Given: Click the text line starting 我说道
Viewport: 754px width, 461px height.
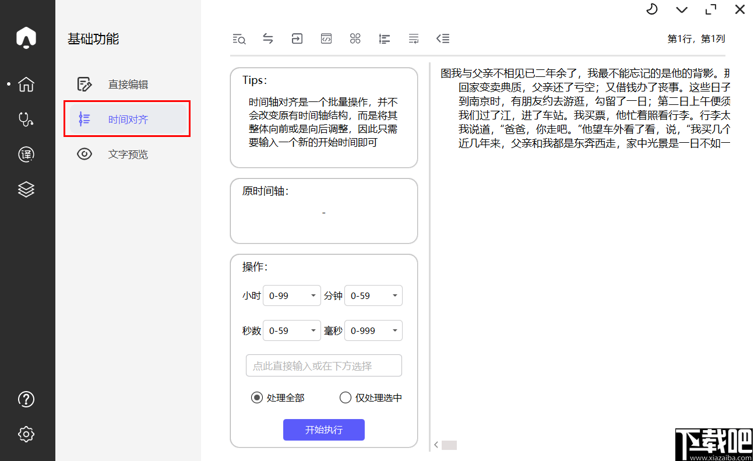Looking at the screenshot, I should (x=594, y=129).
